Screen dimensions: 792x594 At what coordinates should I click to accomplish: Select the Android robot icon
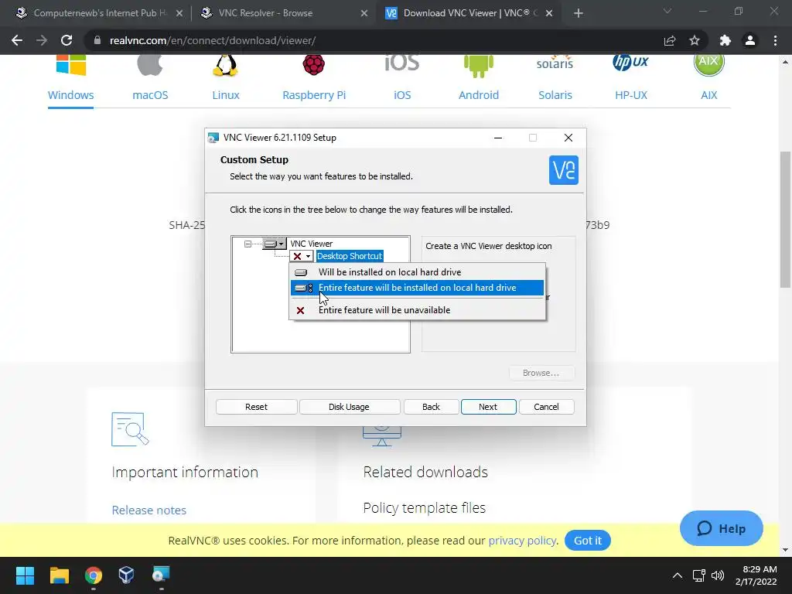coord(478,67)
